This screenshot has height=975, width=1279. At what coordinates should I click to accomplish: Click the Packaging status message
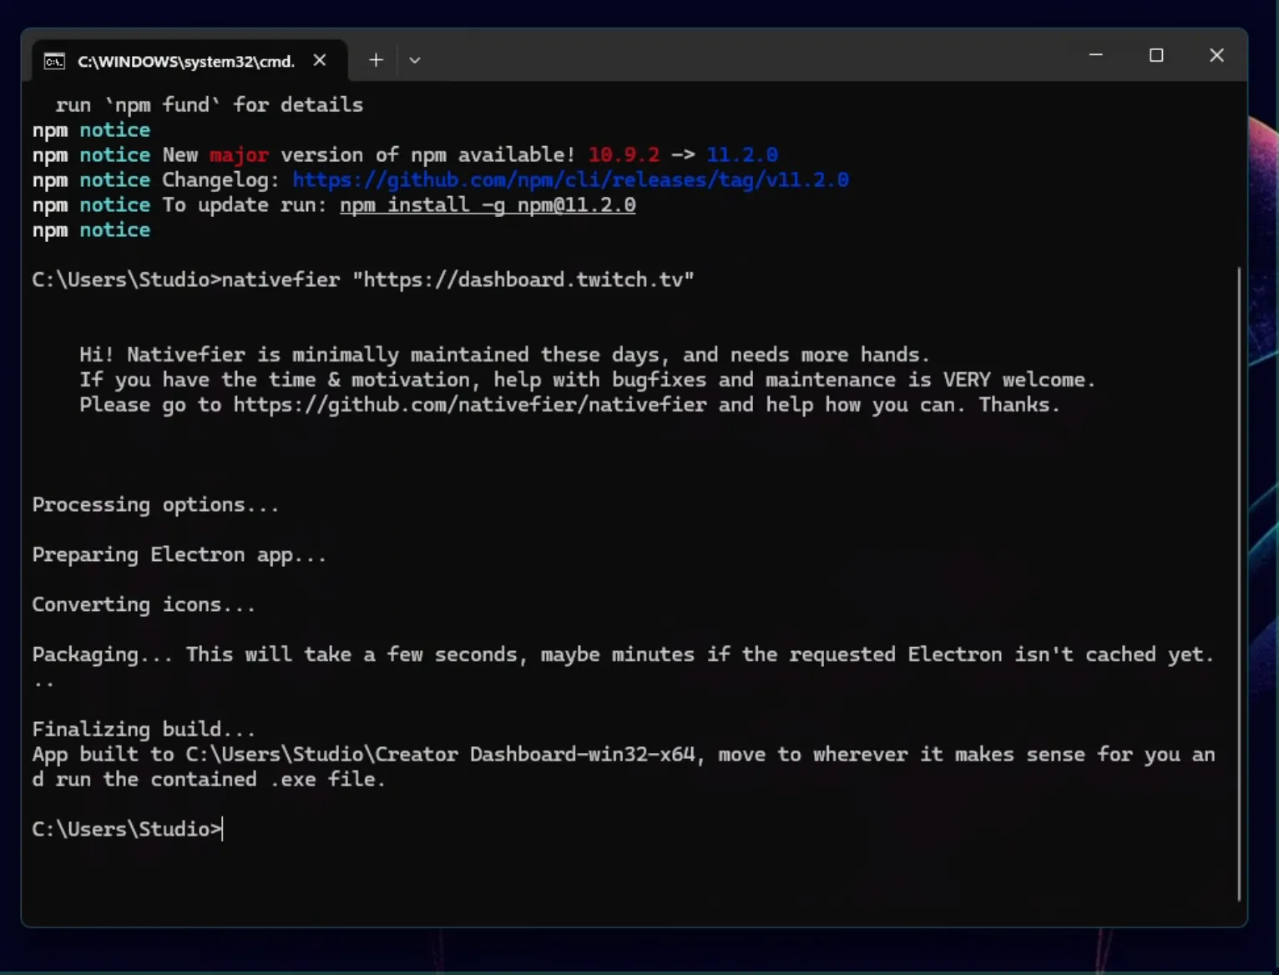(334, 654)
